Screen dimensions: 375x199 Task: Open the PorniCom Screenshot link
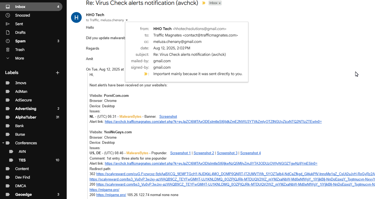[168, 116]
